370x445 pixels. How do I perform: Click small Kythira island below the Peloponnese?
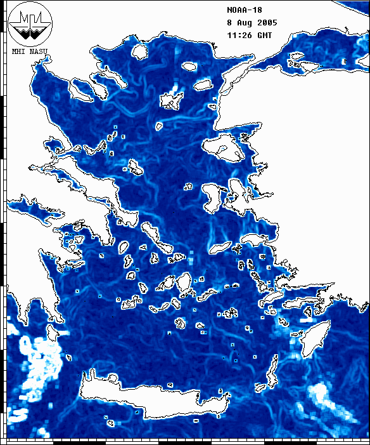point(52,333)
